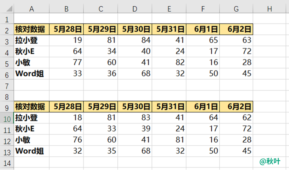Image resolution: width=289 pixels, height=170 pixels.
Task: Select 秋小E name cell in row 11
Action: point(32,129)
